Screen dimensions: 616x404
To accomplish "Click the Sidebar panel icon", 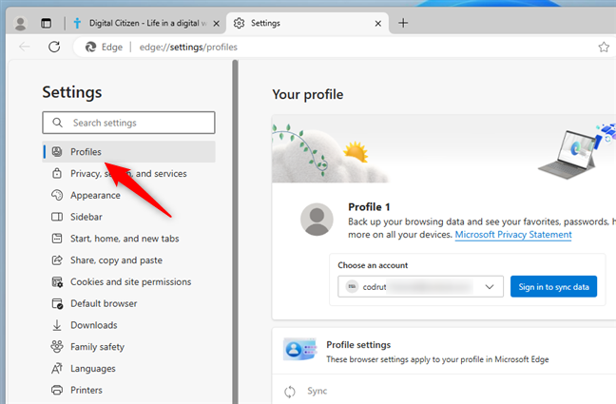I will [57, 217].
